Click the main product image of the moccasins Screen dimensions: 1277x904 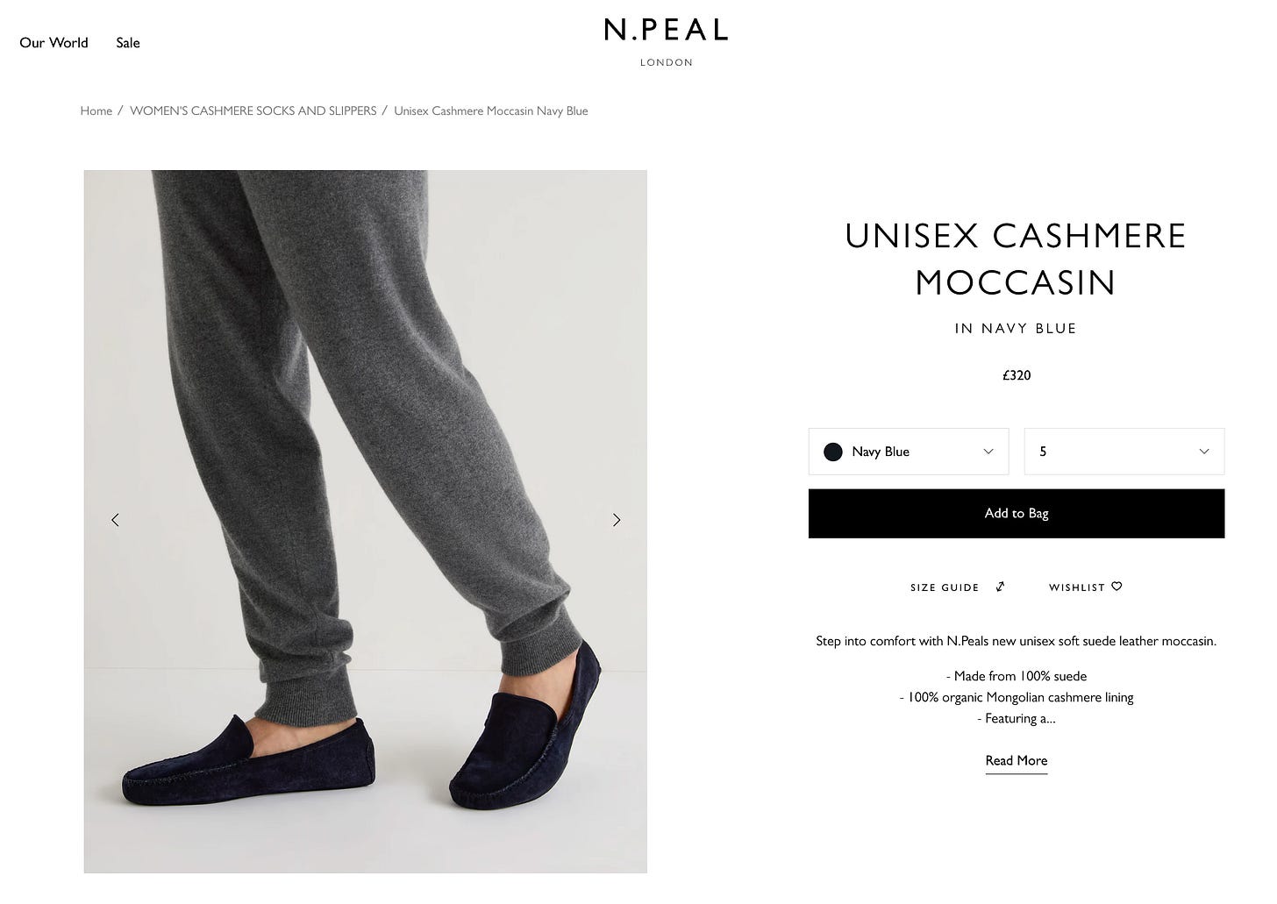pos(365,520)
